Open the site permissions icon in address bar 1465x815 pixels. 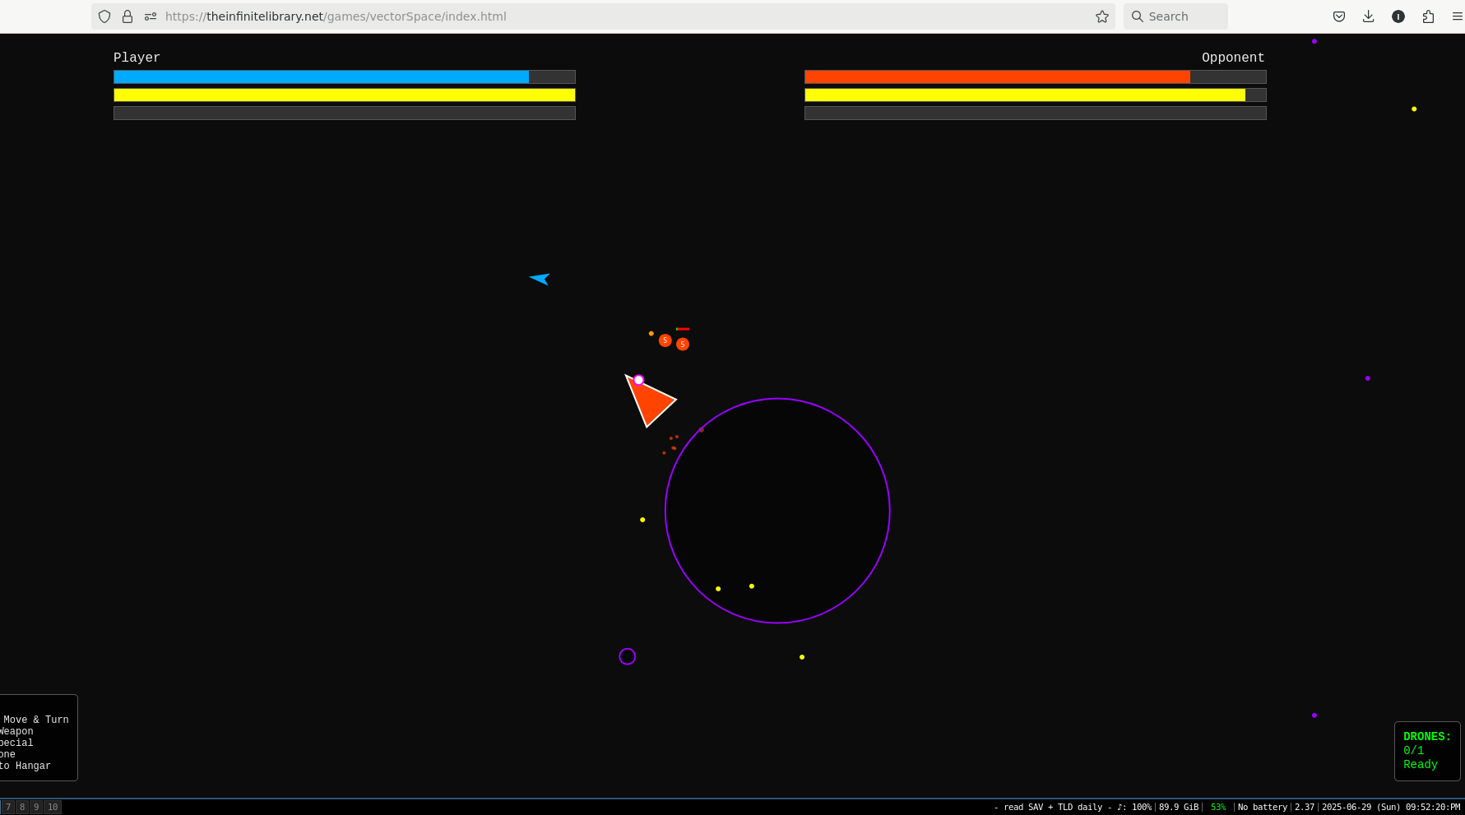click(x=151, y=16)
